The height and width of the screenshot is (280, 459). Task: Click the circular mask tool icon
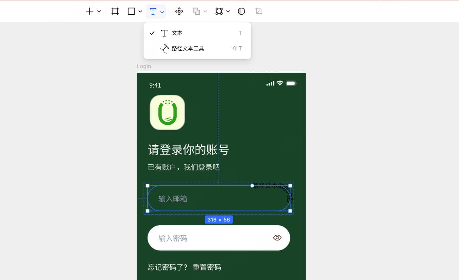[241, 11]
